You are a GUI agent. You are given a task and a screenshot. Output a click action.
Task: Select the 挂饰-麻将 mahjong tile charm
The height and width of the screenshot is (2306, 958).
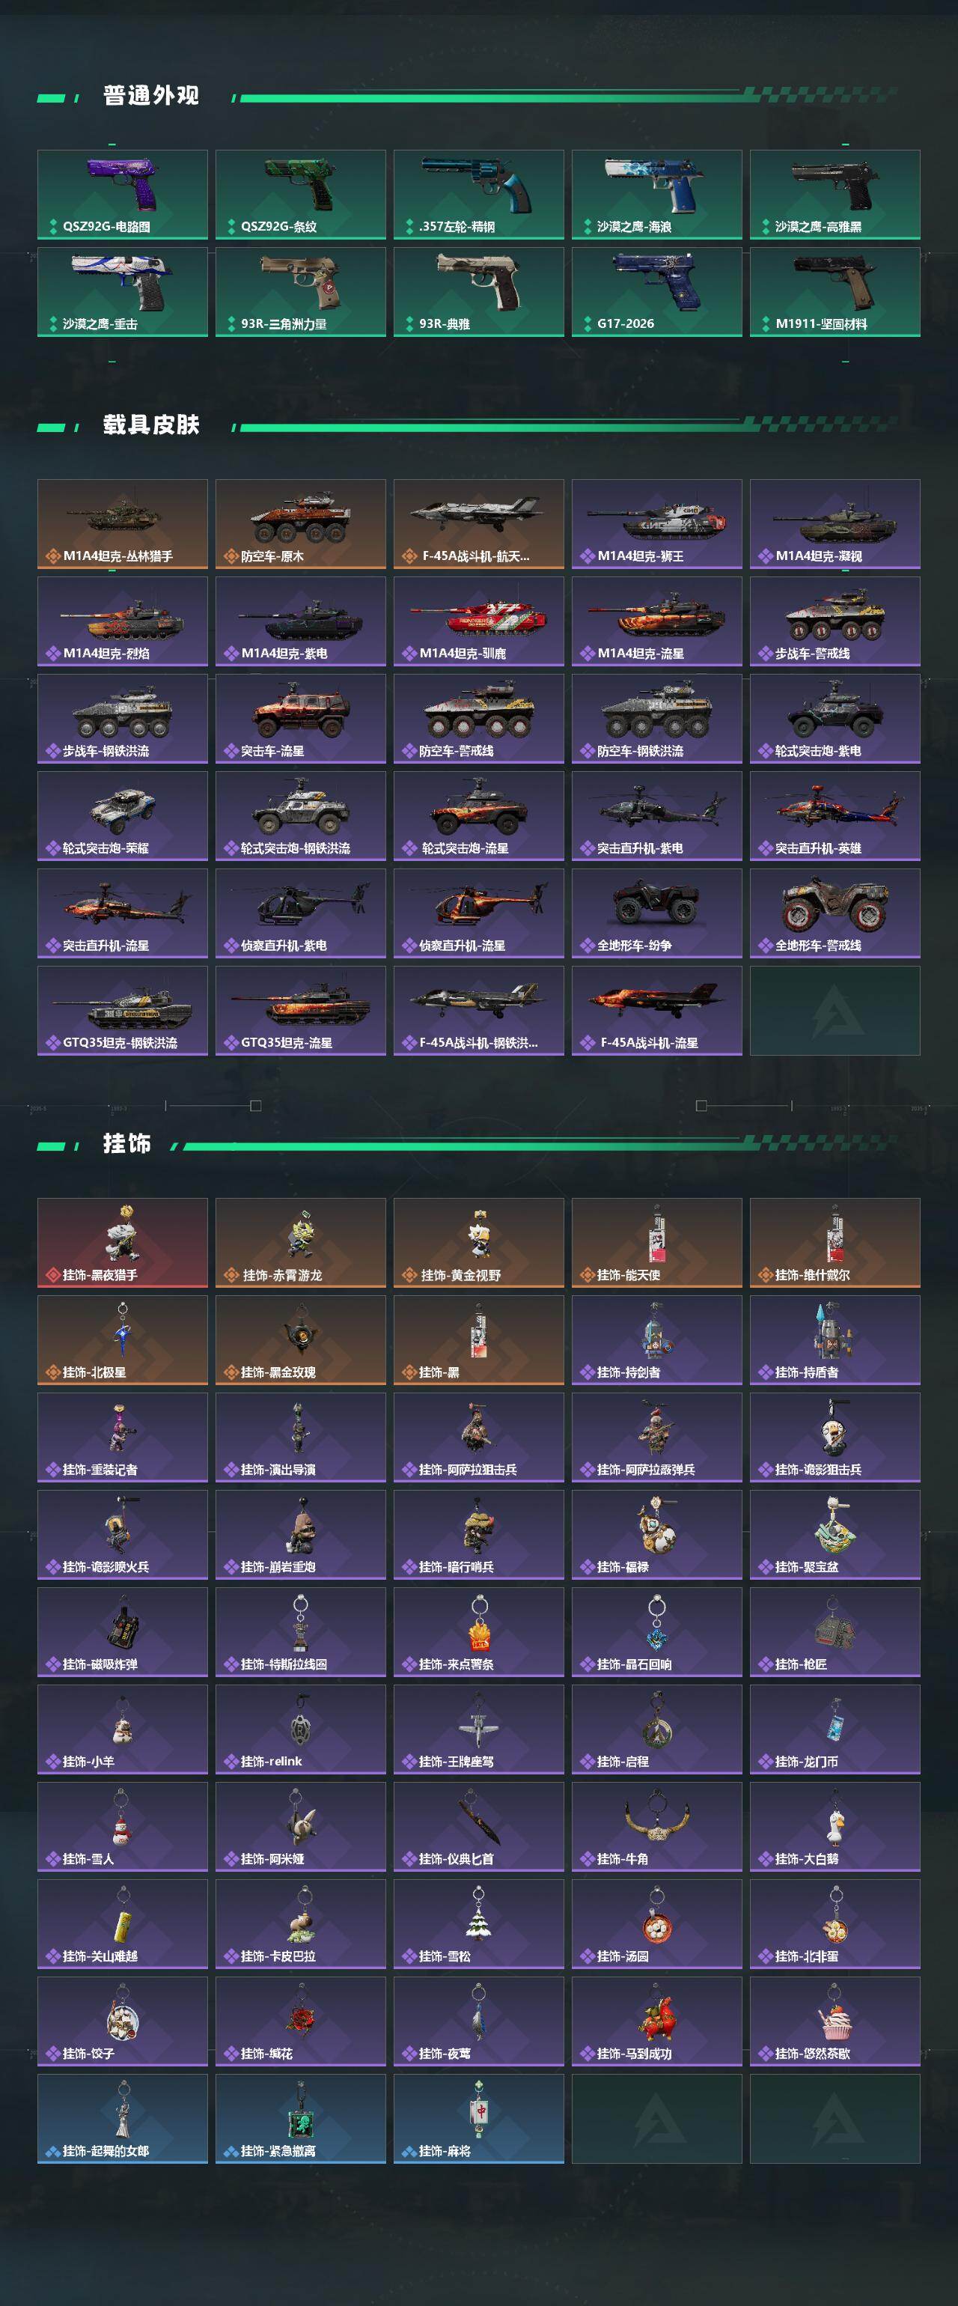coord(478,2119)
